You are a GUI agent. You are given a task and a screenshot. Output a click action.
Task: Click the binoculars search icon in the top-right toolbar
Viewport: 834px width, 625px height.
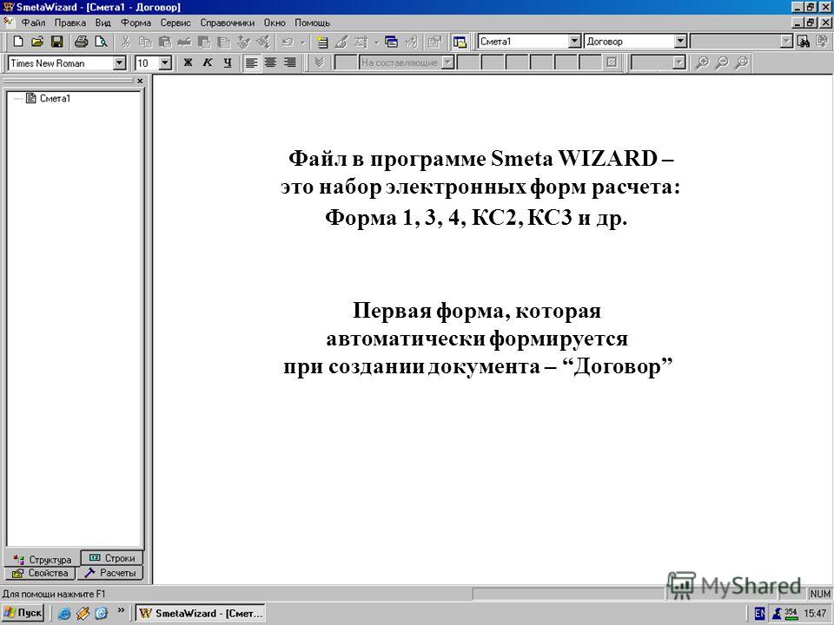tap(804, 42)
